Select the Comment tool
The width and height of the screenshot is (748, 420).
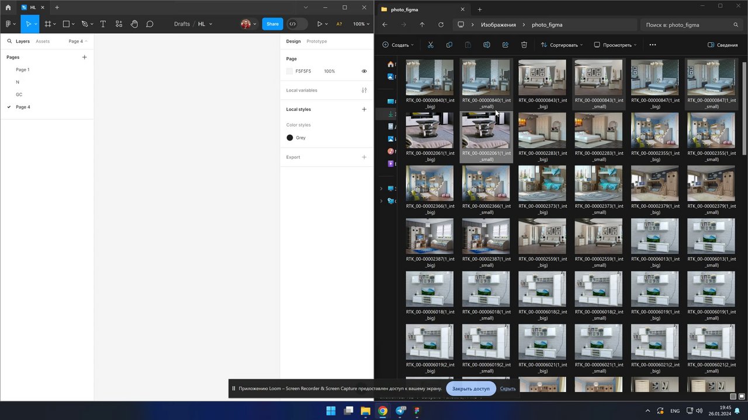point(150,24)
